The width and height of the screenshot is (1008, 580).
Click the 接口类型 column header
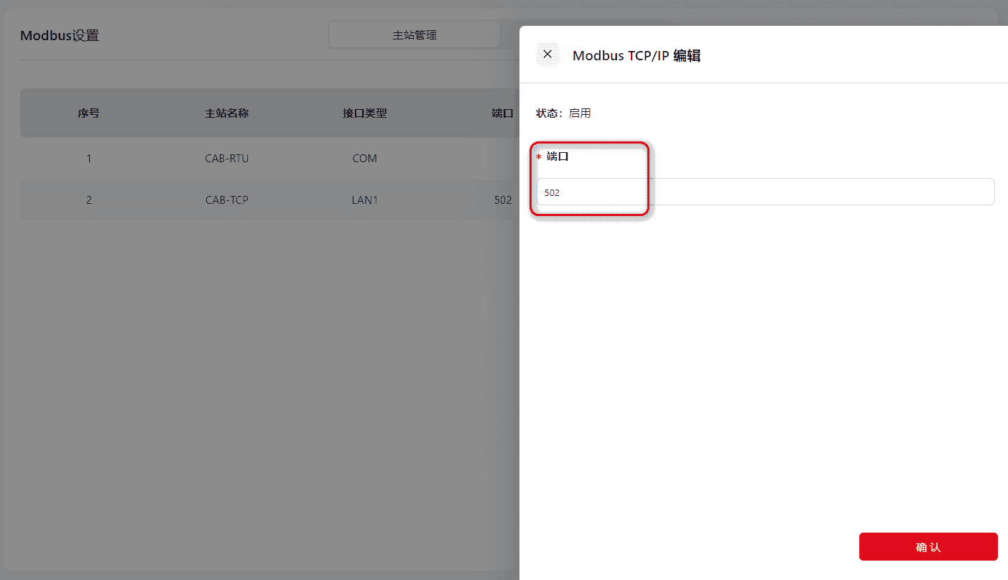point(365,113)
